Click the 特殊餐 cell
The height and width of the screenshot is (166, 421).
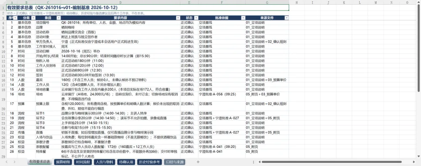pos(48,154)
